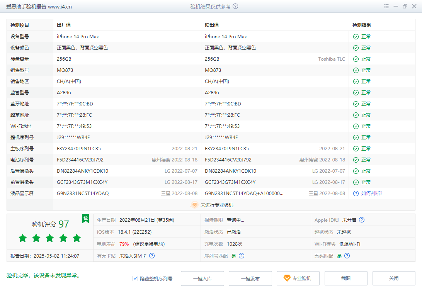Click the 检测项目 column header

[x=20, y=25]
